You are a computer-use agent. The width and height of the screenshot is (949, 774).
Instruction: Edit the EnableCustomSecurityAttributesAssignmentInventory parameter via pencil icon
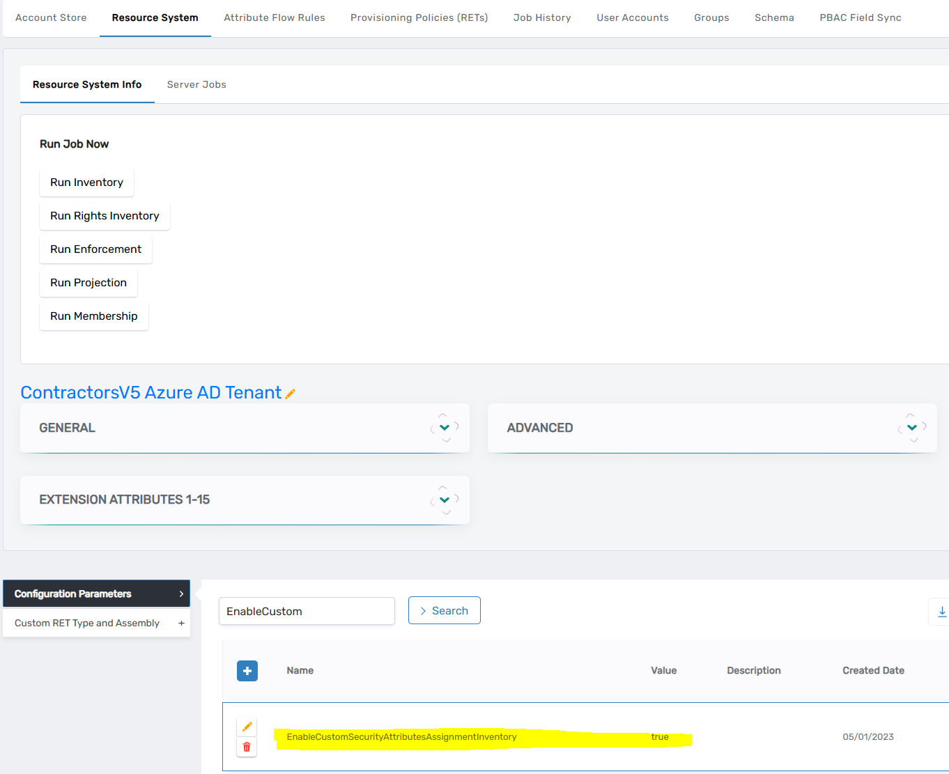247,726
